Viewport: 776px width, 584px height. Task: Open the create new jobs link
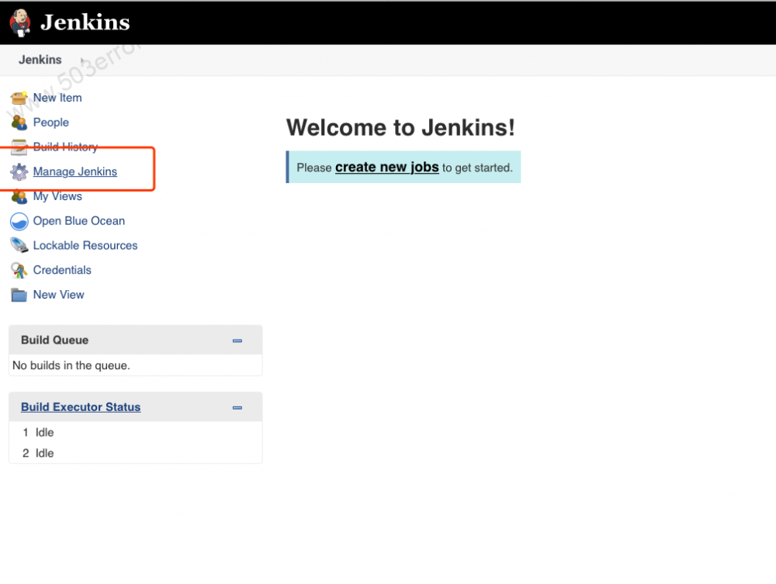click(x=386, y=167)
